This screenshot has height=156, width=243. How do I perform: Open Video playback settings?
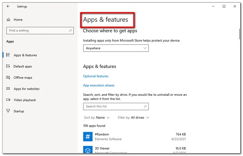25,100
